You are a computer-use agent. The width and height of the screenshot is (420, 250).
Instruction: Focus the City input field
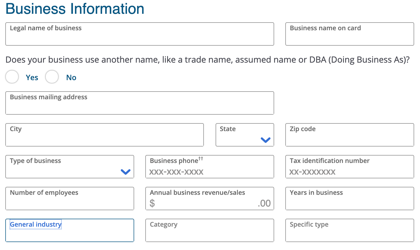105,135
